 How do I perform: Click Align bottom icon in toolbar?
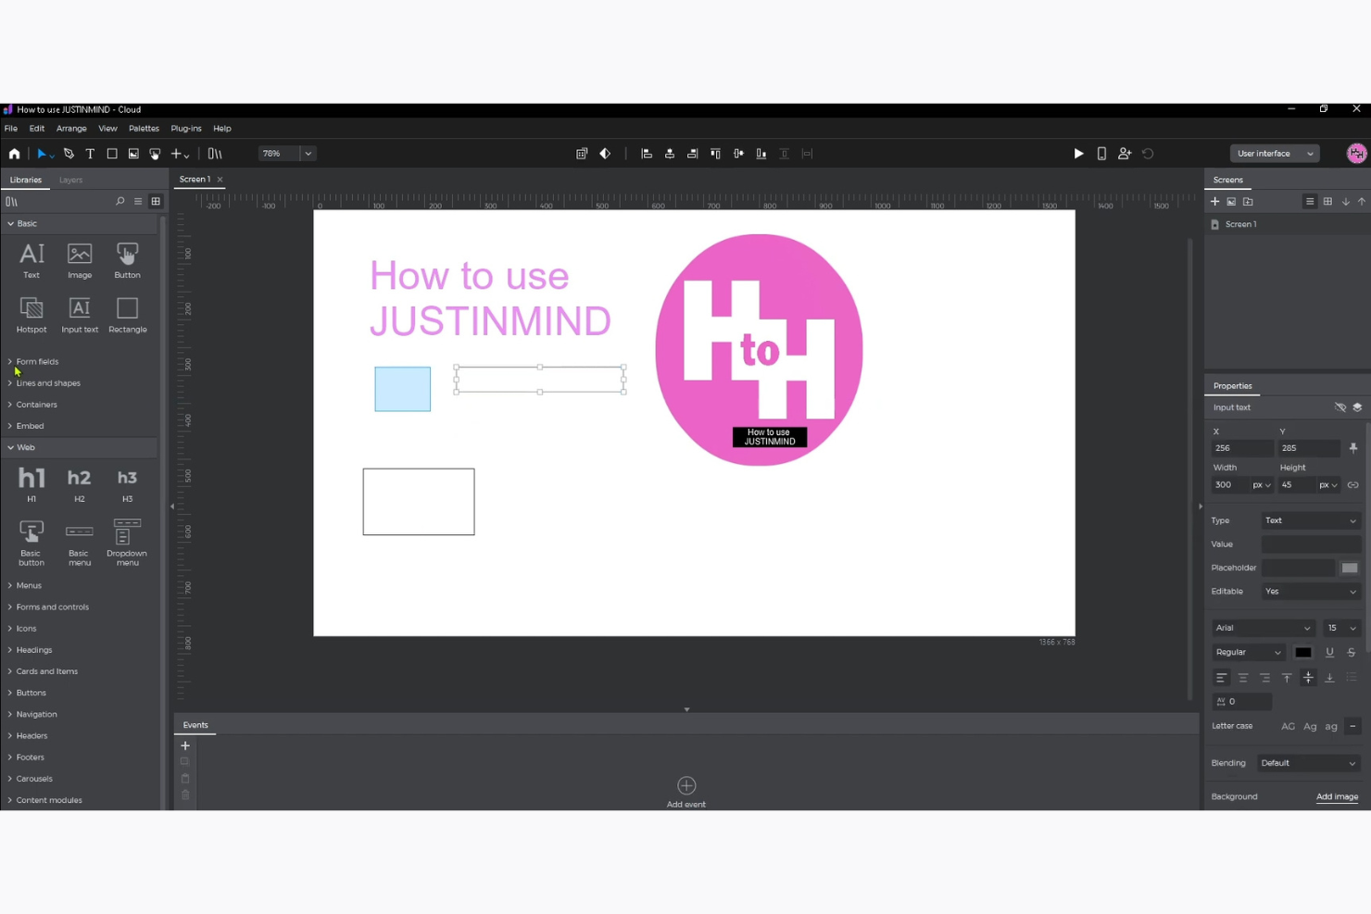click(x=761, y=154)
